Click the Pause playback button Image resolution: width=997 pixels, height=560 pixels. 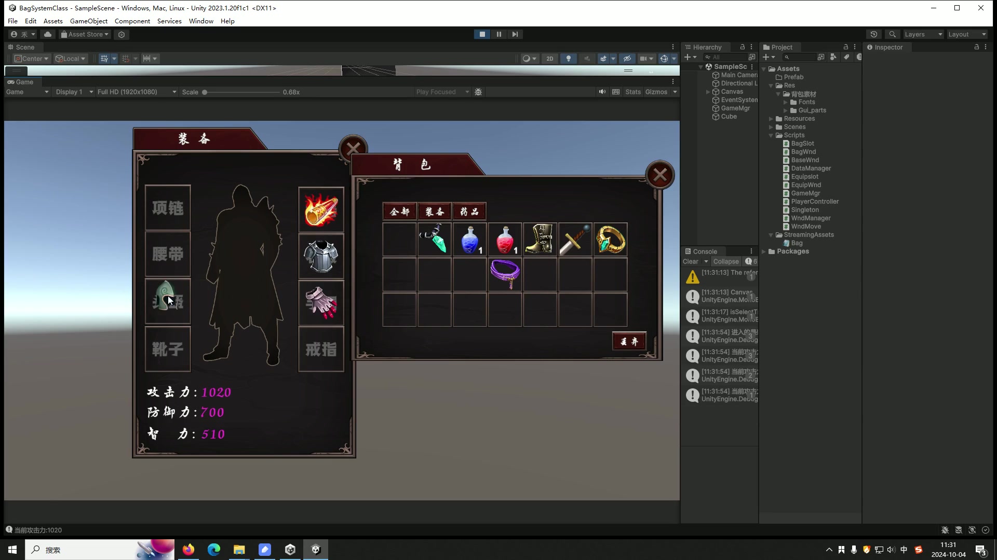(x=498, y=34)
